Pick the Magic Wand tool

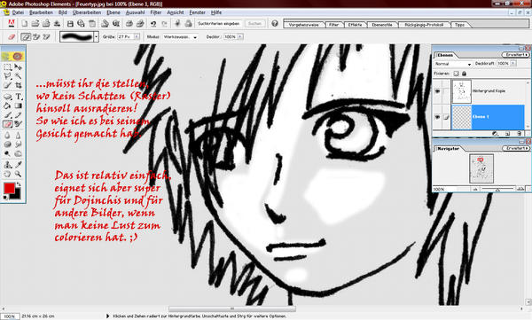[19, 76]
